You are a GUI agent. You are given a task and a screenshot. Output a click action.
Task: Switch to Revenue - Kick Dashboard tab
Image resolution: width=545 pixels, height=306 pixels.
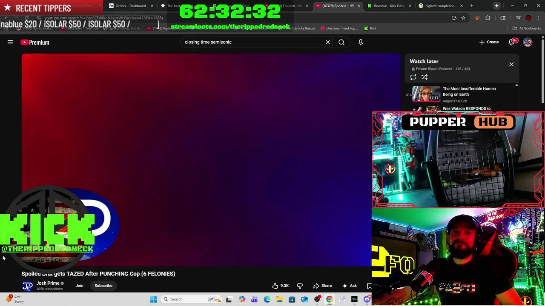click(x=389, y=6)
